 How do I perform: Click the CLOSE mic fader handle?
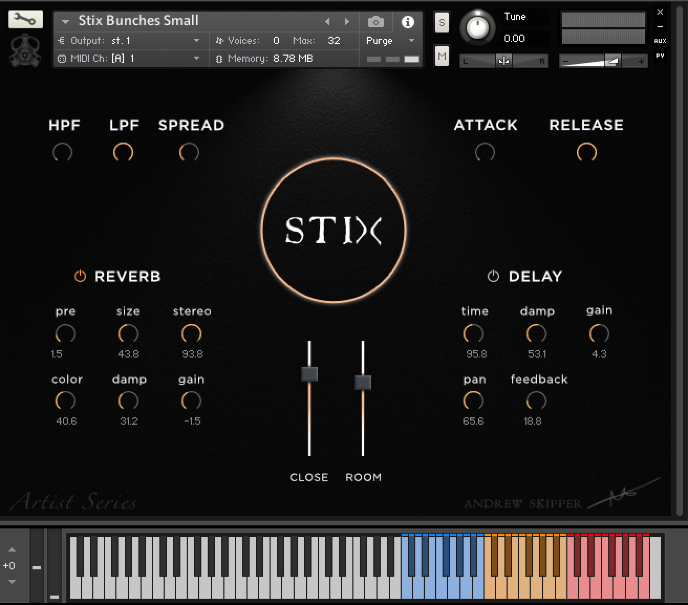[x=309, y=374]
